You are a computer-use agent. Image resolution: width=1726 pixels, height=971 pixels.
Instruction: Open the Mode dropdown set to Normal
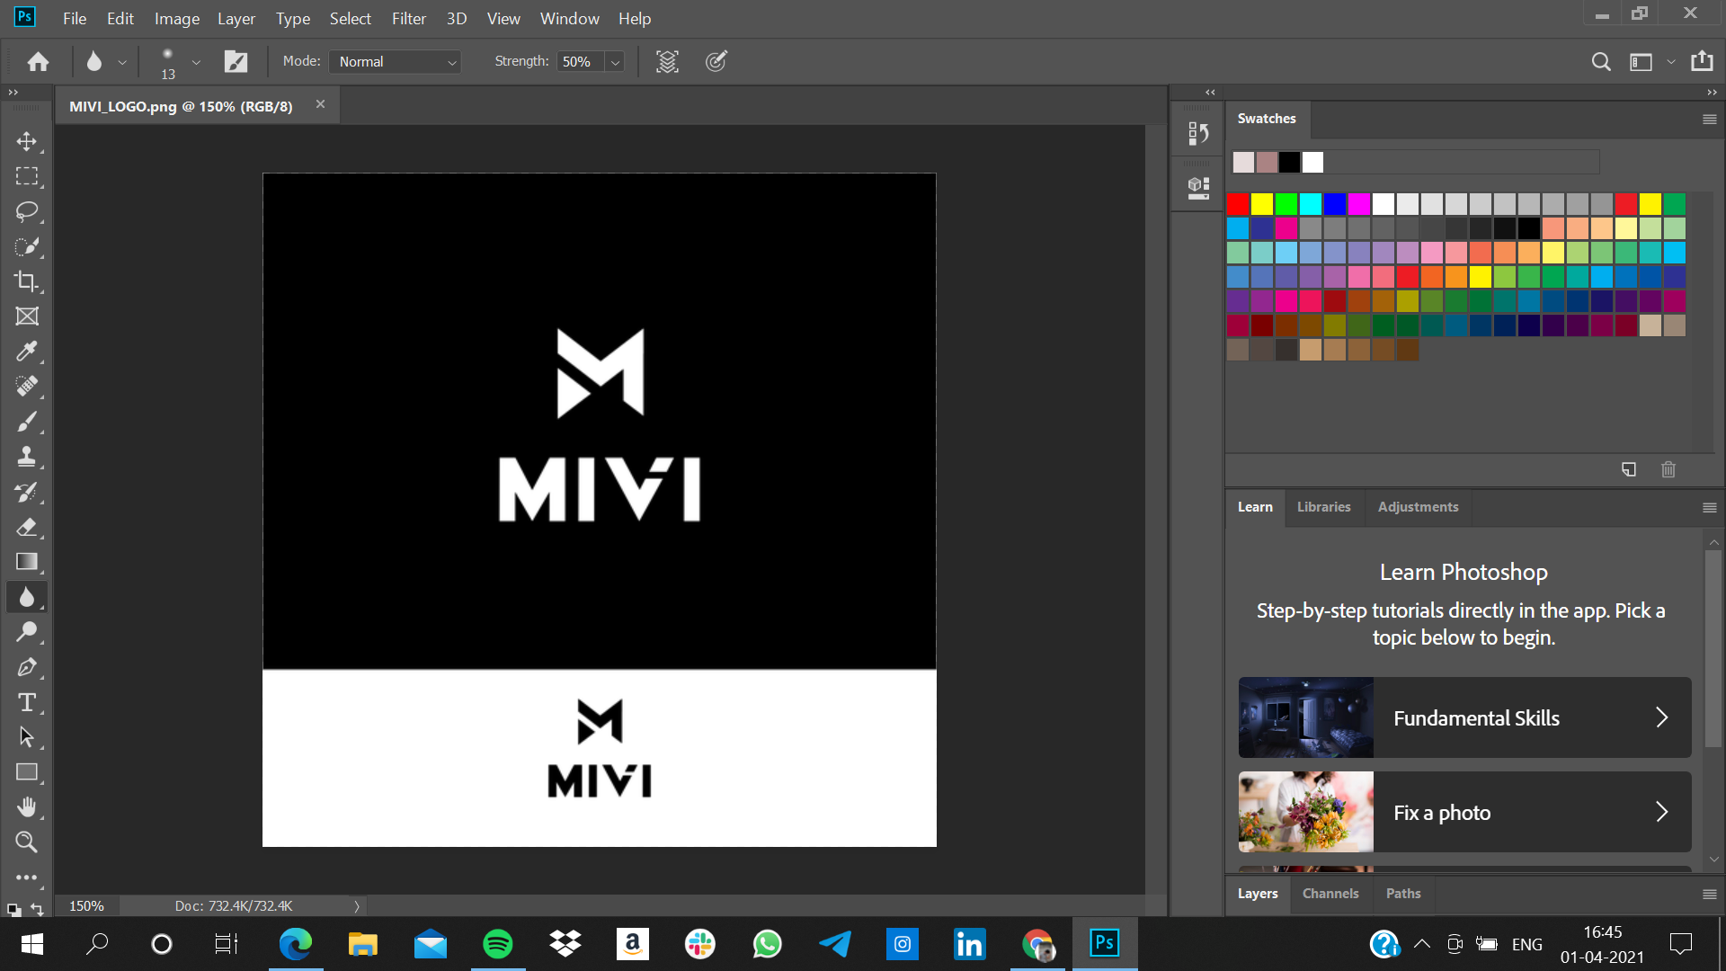coord(396,61)
